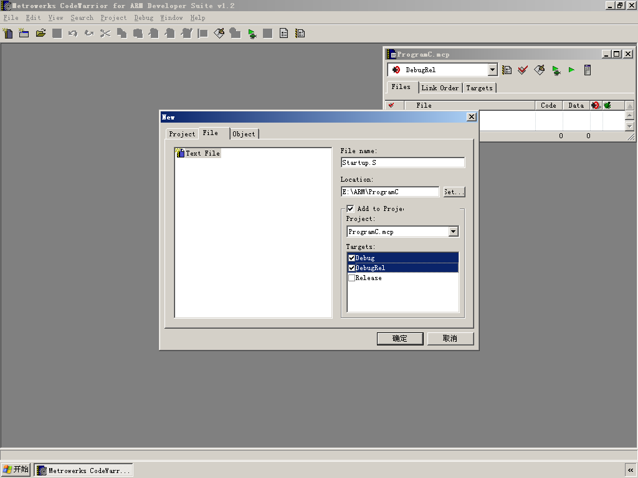Click the Synchronize Modification Dates checkmark icon
638x478 pixels.
click(x=523, y=70)
